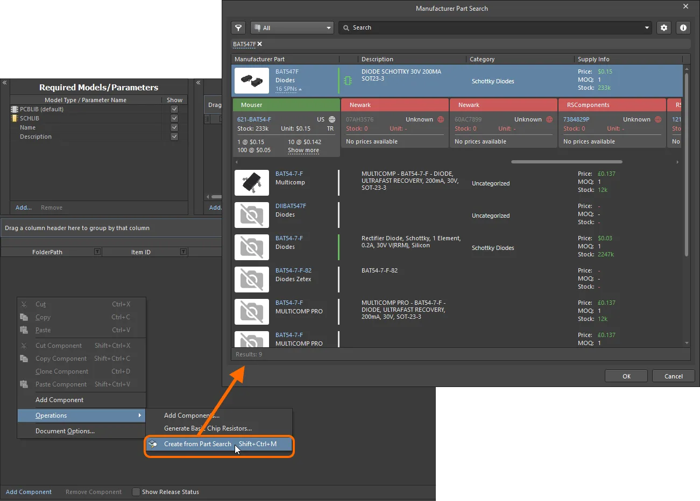Click the BAT547F part image thumbnail

251,80
